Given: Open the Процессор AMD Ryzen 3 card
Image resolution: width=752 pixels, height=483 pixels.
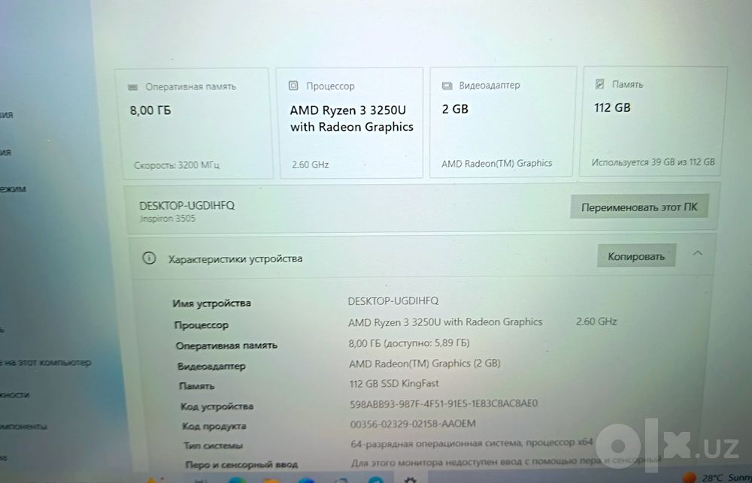Looking at the screenshot, I should 351,123.
